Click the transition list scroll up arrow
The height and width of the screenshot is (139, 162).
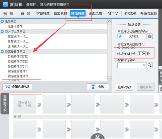pyautogui.click(x=109, y=21)
